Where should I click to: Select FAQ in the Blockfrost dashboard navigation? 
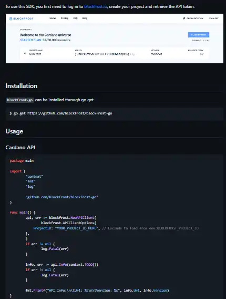[x=76, y=18]
